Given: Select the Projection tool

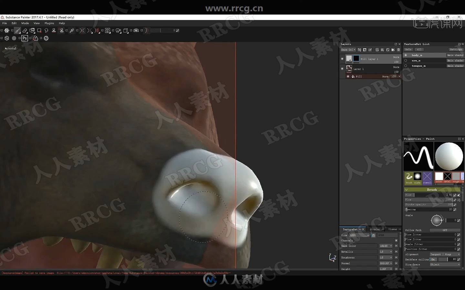Looking at the screenshot, I should click(32, 30).
